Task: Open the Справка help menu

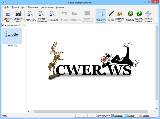Action: coord(60,7)
